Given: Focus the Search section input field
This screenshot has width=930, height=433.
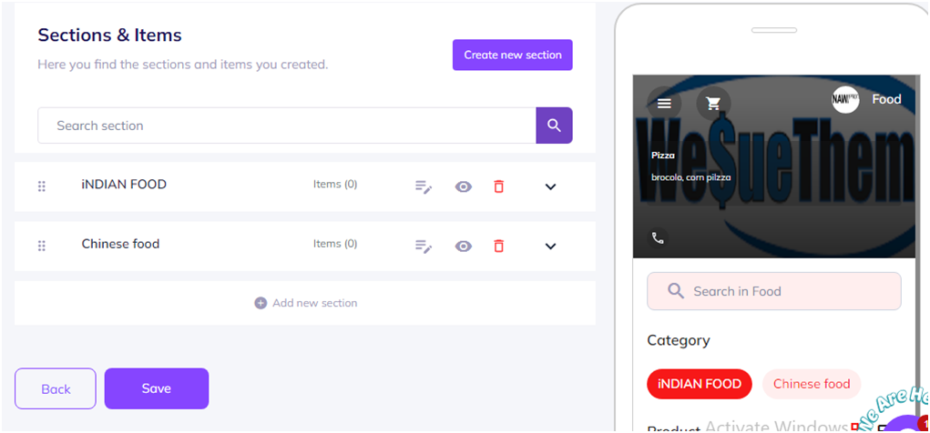Looking at the screenshot, I should coord(287,126).
